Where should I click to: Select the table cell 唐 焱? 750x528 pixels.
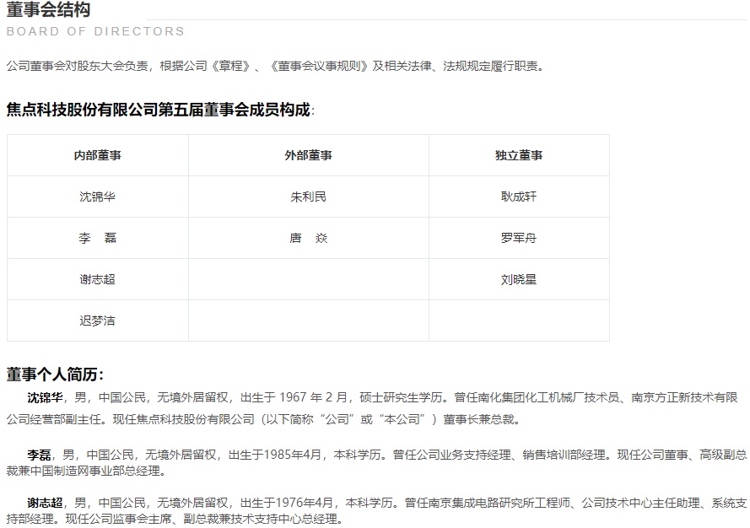(x=309, y=238)
